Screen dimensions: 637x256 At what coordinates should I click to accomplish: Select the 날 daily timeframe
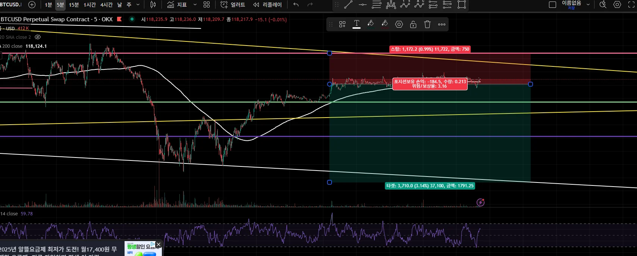pos(120,4)
